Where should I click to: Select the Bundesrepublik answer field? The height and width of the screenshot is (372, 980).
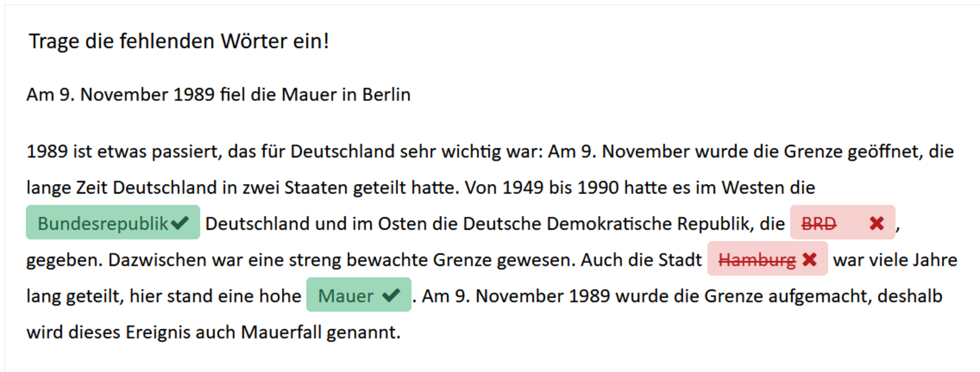pyautogui.click(x=113, y=222)
